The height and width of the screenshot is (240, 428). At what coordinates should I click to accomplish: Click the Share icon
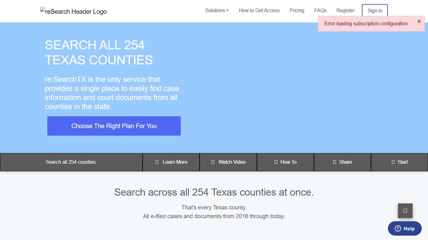334,162
